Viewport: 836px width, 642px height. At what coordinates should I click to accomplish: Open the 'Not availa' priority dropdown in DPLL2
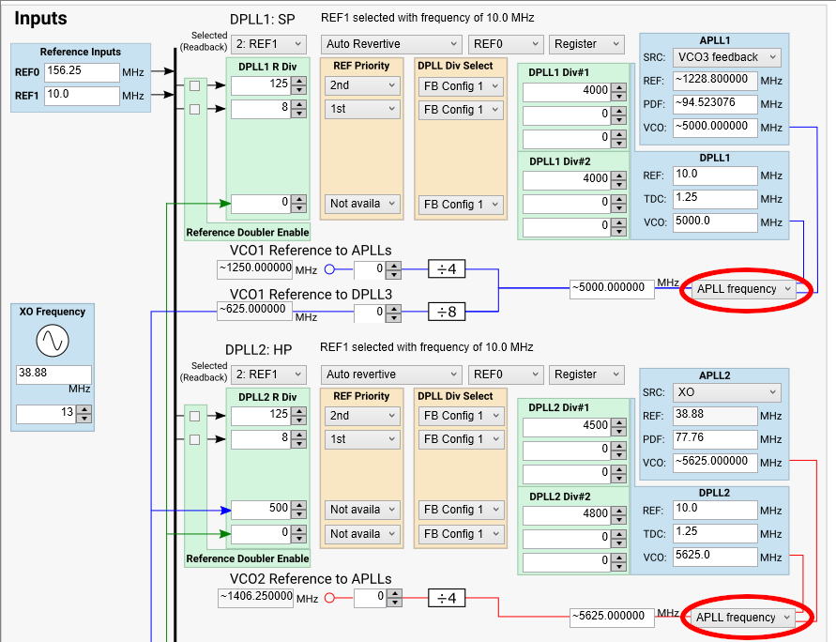tap(362, 509)
